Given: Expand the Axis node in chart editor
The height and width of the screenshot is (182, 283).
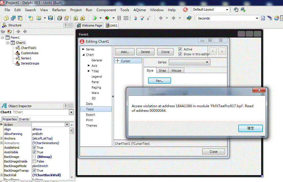Looking at the screenshot, I should click(x=89, y=66).
